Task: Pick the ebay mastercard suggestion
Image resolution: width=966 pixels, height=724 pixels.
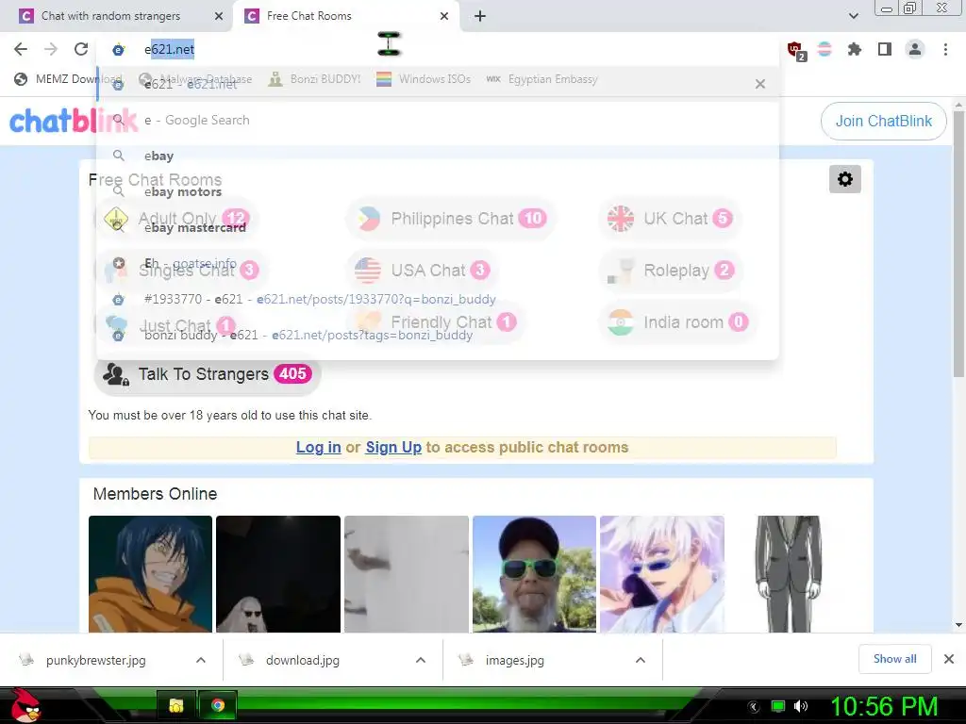Action: pos(438,227)
